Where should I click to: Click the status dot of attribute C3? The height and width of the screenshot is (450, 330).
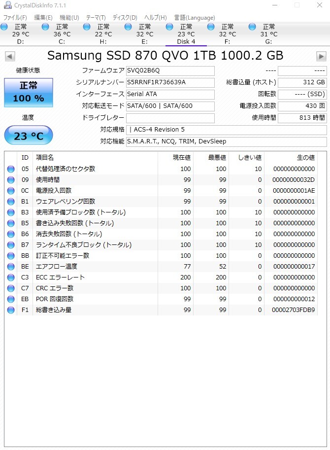click(11, 277)
